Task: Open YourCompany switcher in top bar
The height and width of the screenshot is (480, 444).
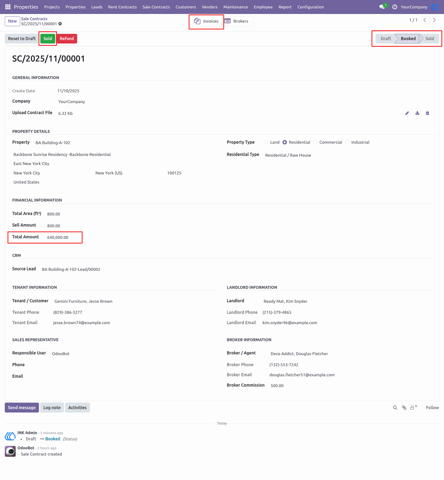Action: [x=414, y=7]
